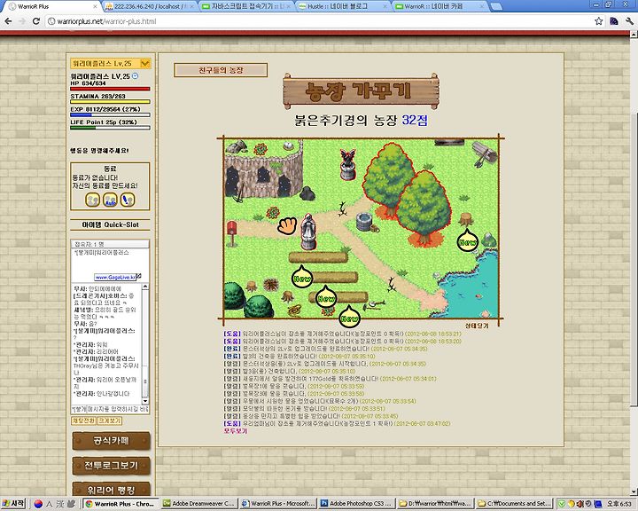Click the New bubble on the lower field plot
The width and height of the screenshot is (638, 511).
[x=326, y=297]
